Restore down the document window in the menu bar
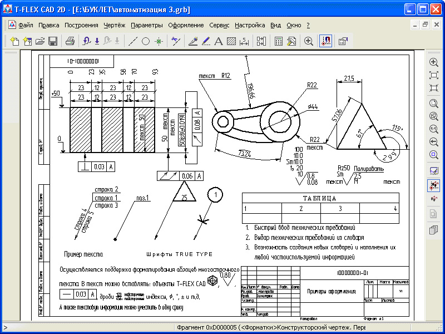 (426, 25)
